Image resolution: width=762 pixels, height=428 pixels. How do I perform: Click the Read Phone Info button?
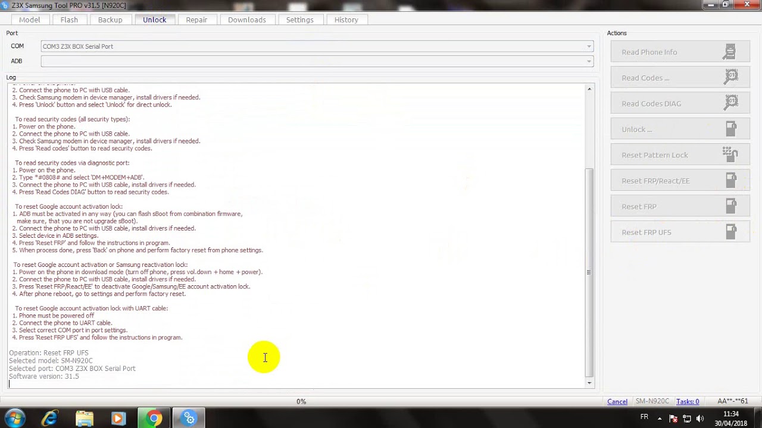click(680, 52)
